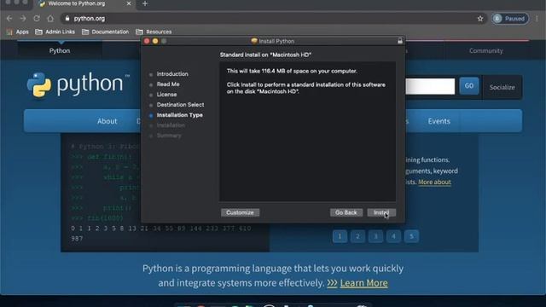This screenshot has width=546, height=307.
Task: Open the Resources bookmark folder
Action: point(154,32)
